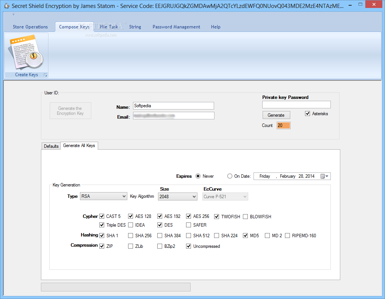Screen dimensions: 385x299
Task: Maximize the Secret Shield window
Action: (360, 5)
